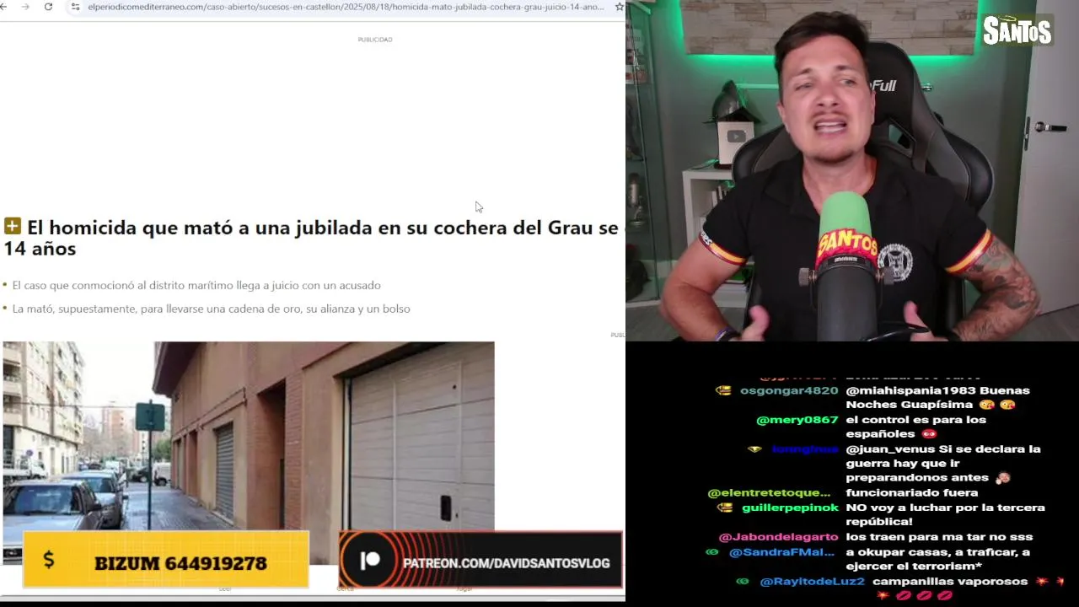1079x607 pixels.
Task: Select the bullet 'La mató, supuestamente, para llevarse'
Action: 211,309
